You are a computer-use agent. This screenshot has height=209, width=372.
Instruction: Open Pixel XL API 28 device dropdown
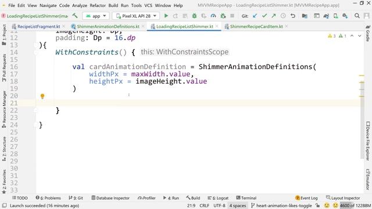(x=136, y=16)
